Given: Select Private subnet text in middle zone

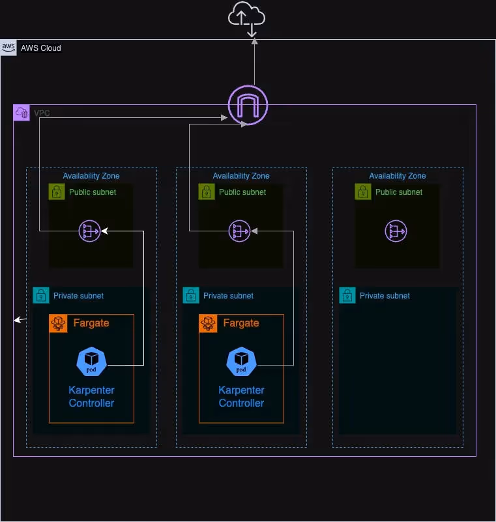Looking at the screenshot, I should [228, 296].
